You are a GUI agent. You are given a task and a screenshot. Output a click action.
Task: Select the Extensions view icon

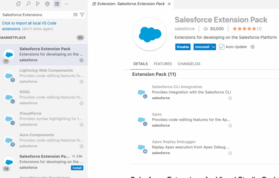coord(57,4)
